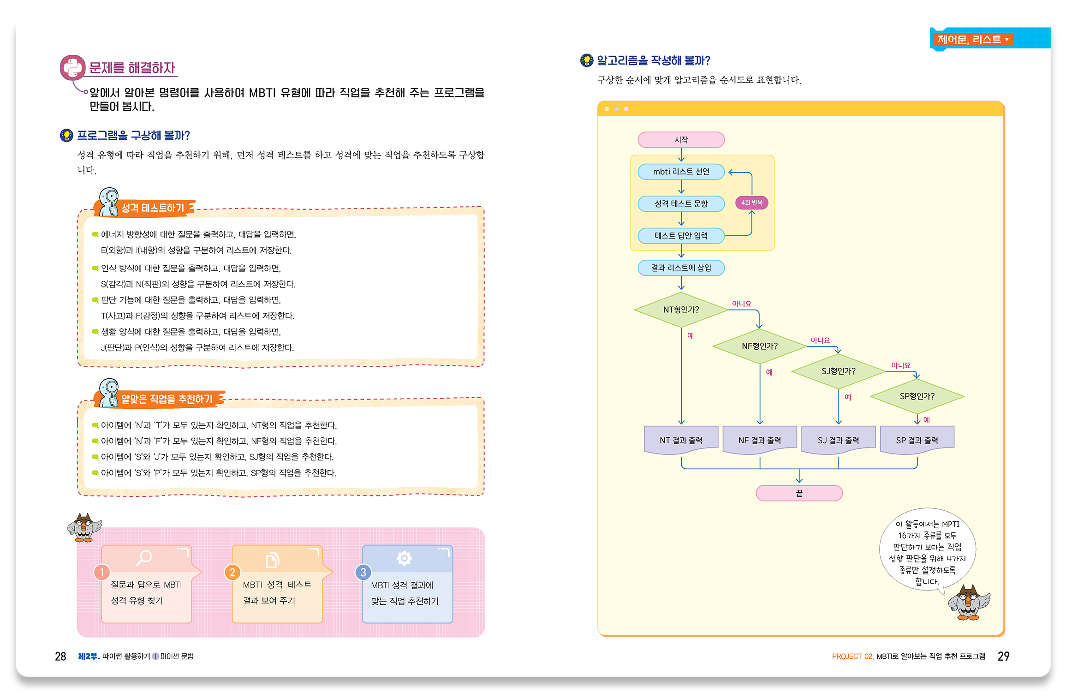Select the 알맞은 직업을 추천하기 section header
The width and height of the screenshot is (1066, 692).
click(x=167, y=399)
